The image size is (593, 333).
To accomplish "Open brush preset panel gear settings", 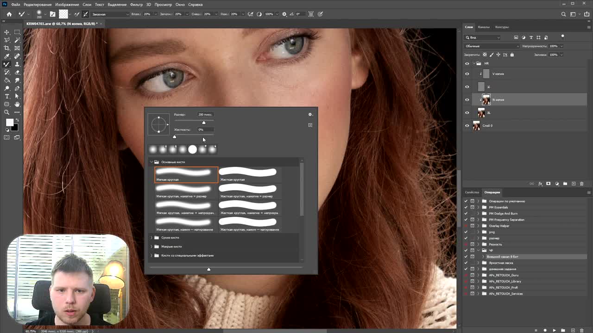I will tap(310, 115).
